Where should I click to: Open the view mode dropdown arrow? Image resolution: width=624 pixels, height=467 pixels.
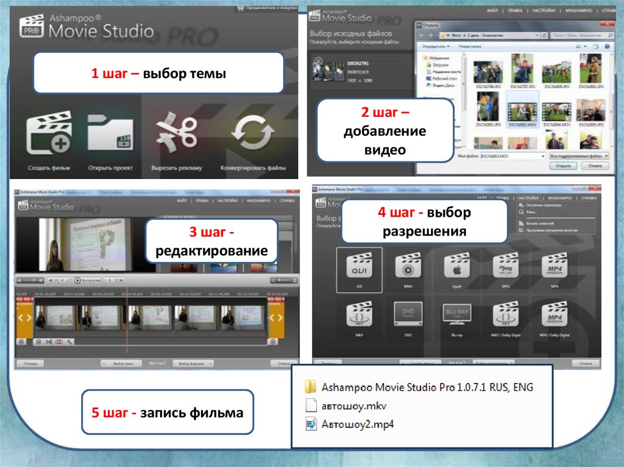point(586,46)
